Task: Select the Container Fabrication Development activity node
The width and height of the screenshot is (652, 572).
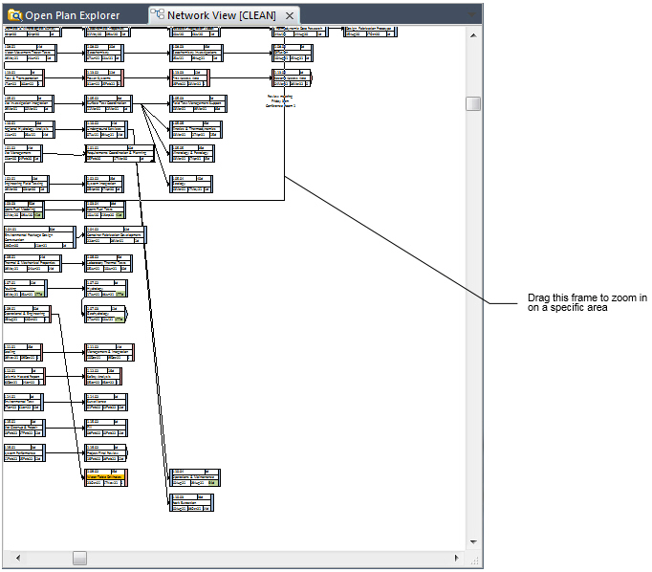Action: 113,235
